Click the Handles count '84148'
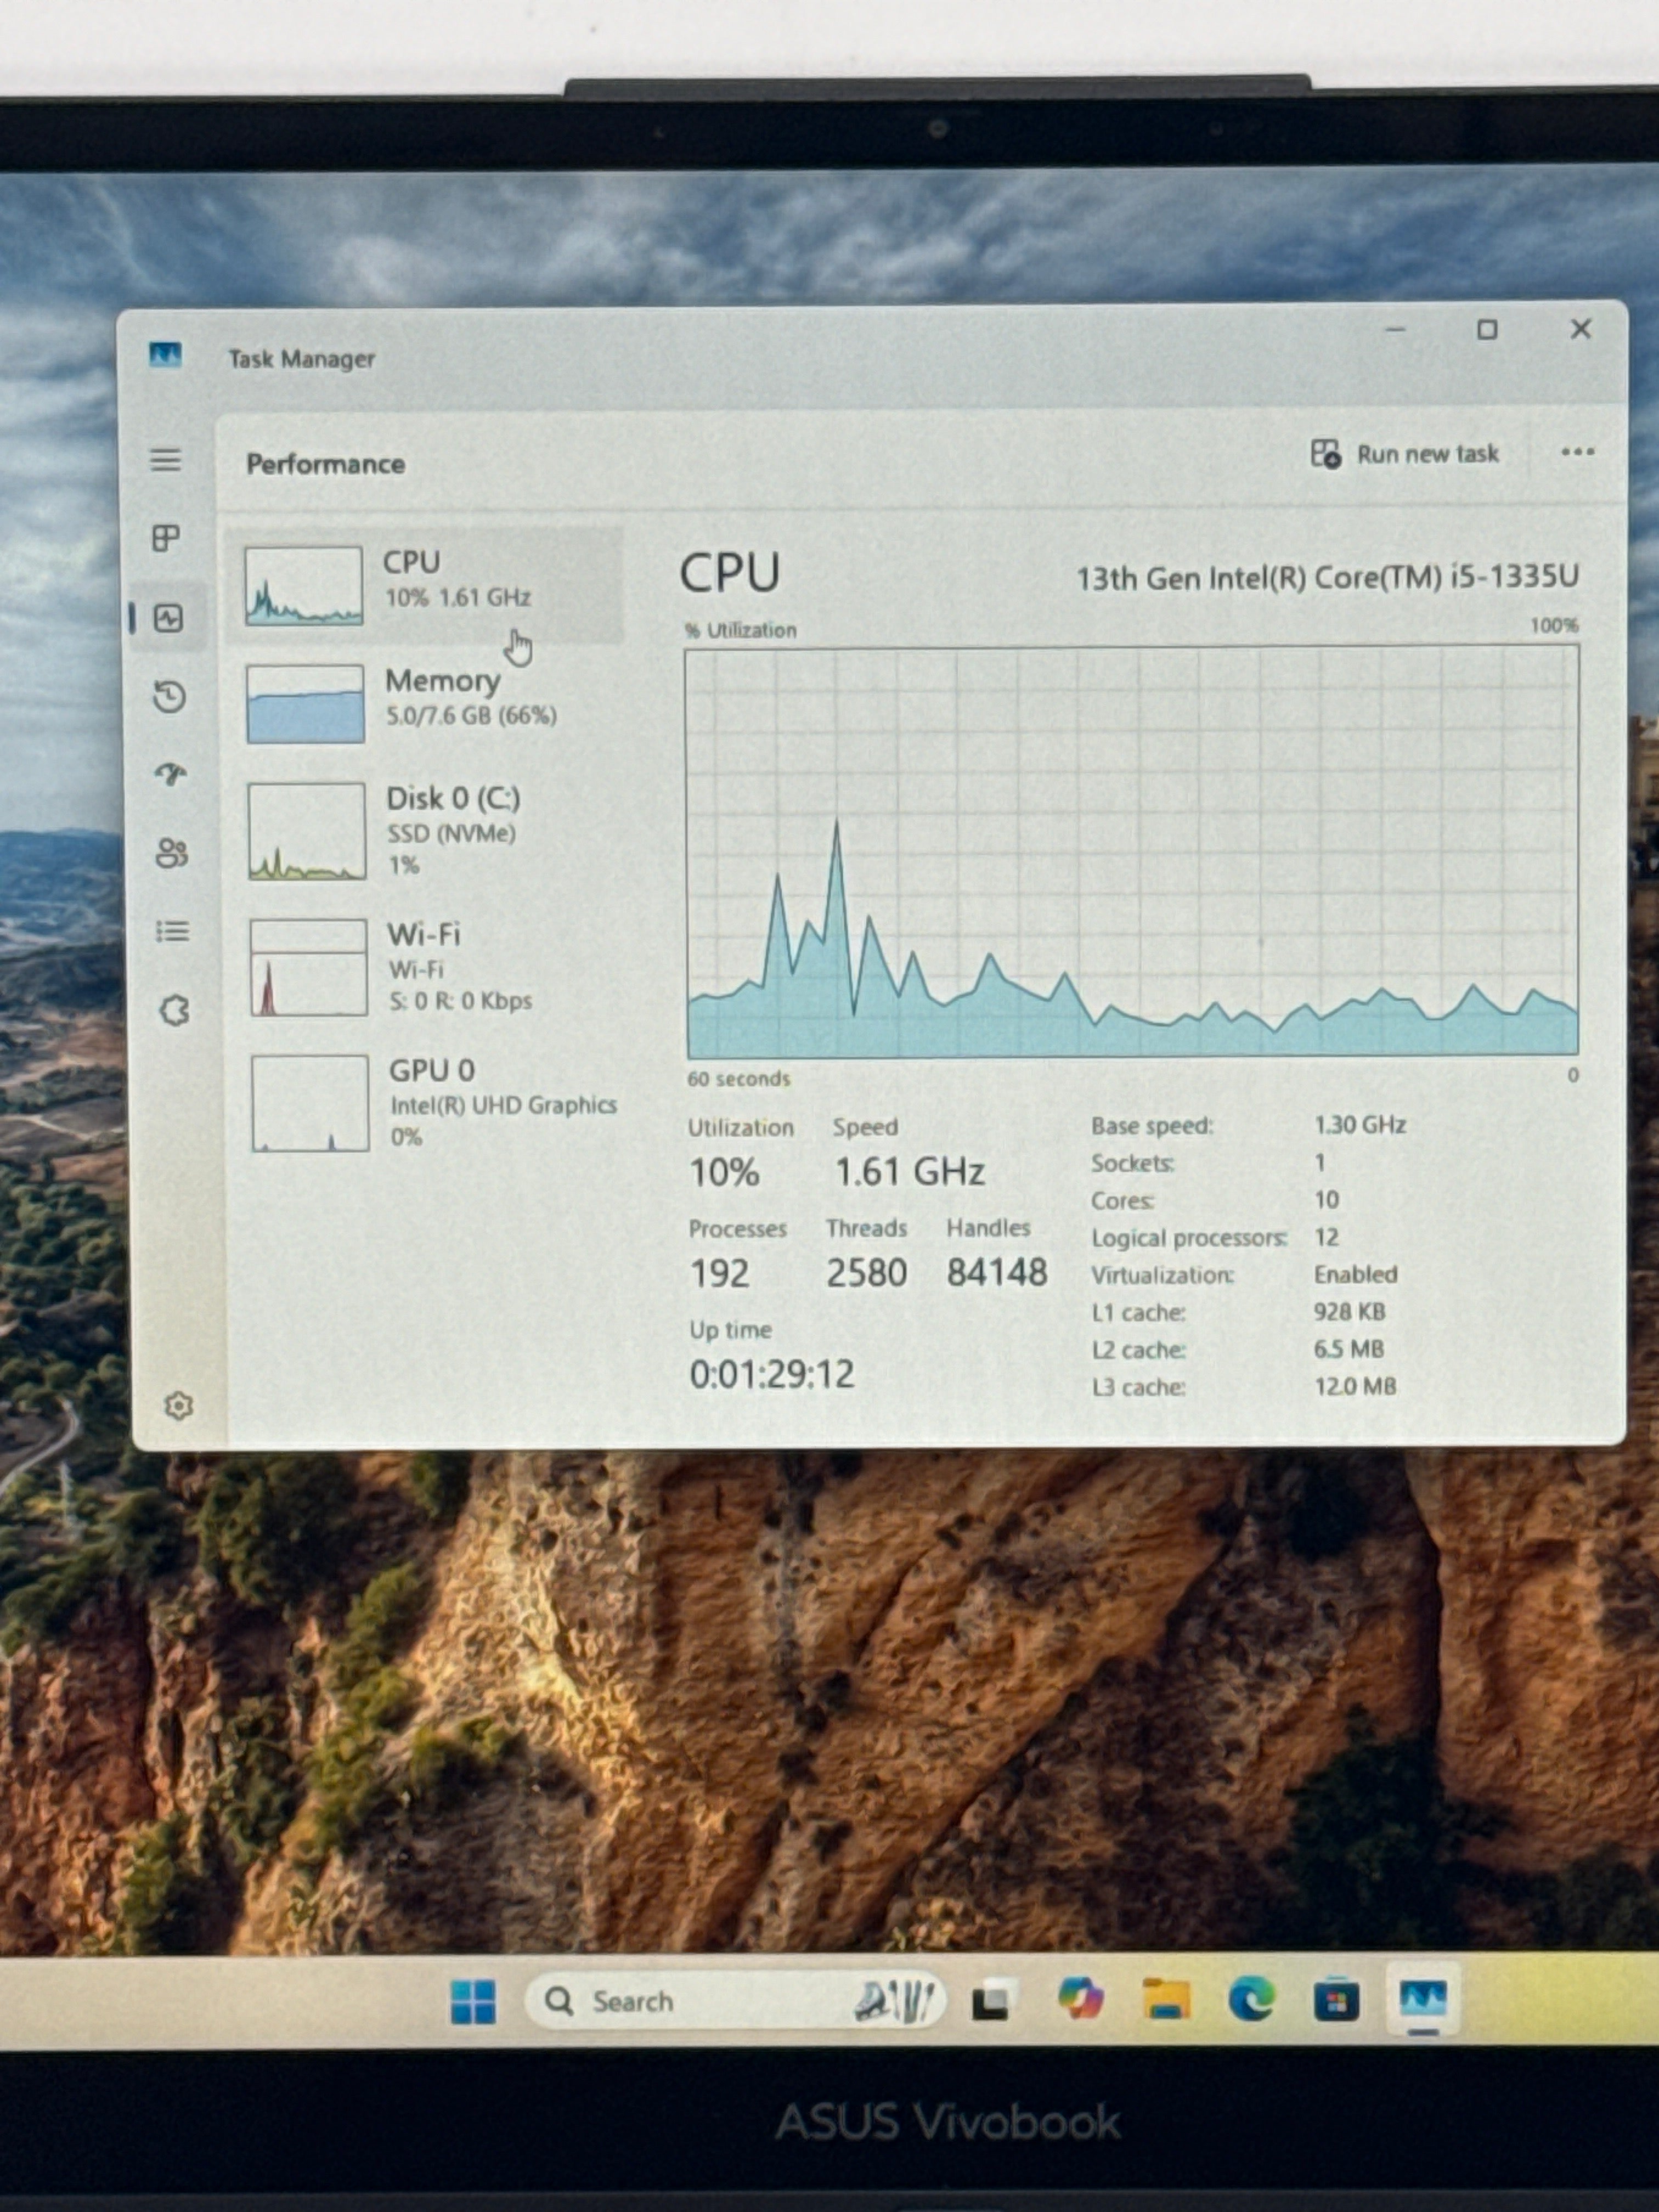1659x2212 pixels. coord(997,1272)
